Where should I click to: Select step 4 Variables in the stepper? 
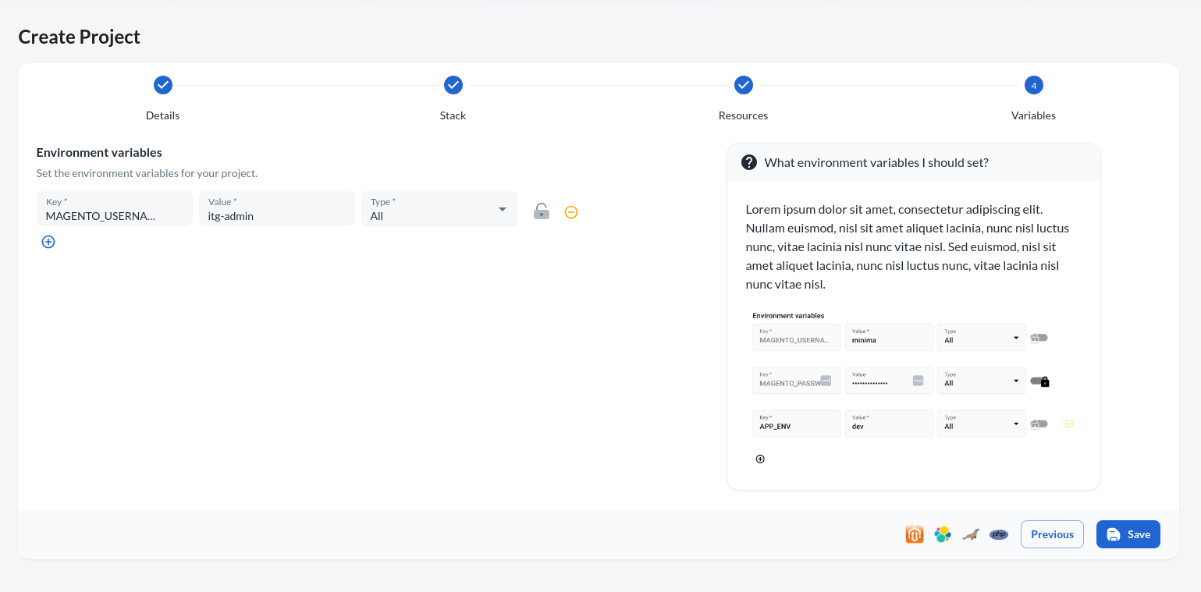1033,85
